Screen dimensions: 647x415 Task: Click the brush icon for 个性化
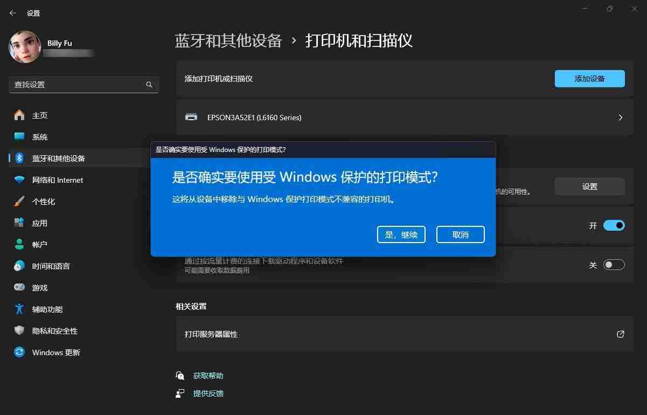point(21,201)
